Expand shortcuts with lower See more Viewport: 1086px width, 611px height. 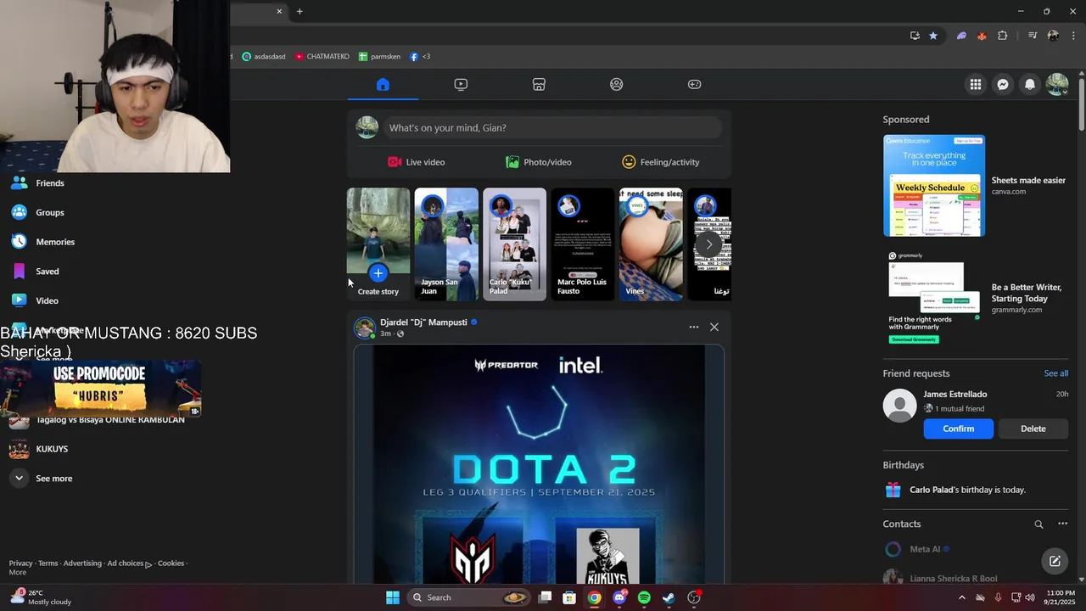(x=54, y=479)
